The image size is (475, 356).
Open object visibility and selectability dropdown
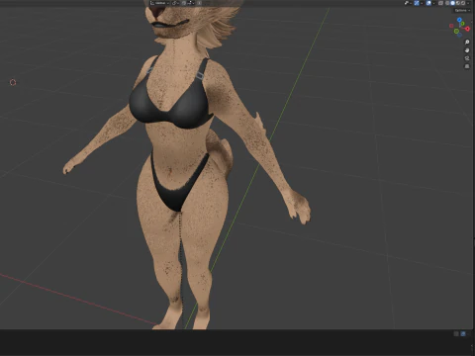408,3
